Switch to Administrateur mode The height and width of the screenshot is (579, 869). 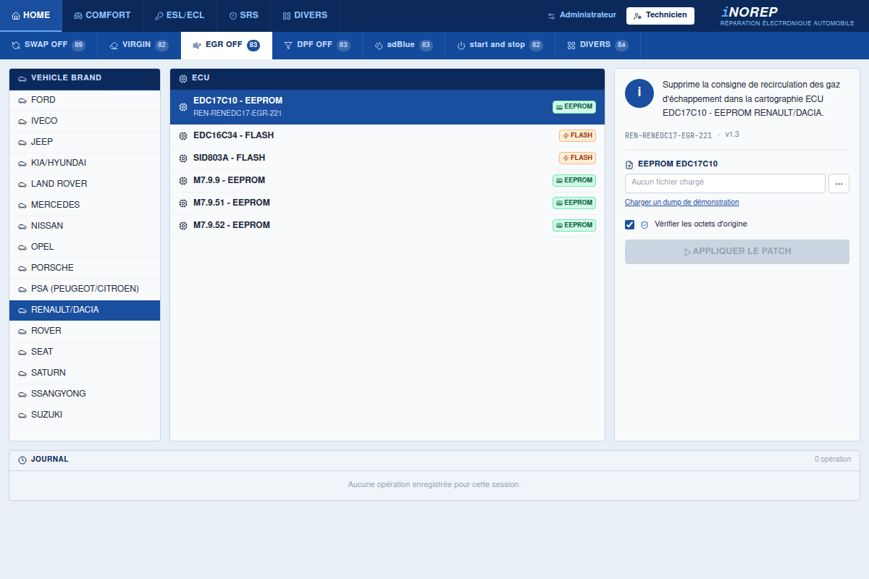(x=582, y=15)
